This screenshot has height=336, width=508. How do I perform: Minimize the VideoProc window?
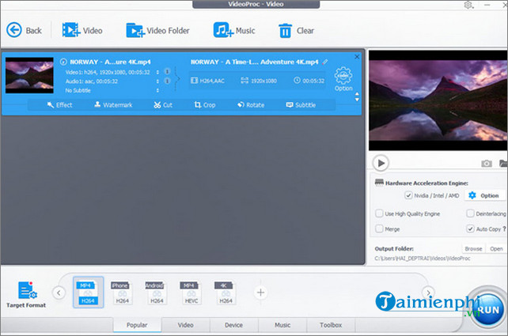[487, 5]
